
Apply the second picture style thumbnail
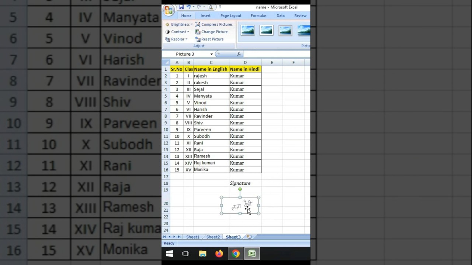[x=266, y=30]
